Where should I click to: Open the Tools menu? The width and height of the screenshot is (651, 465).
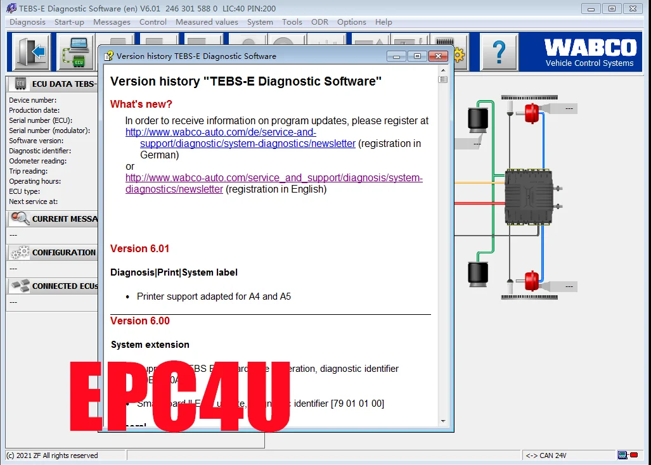coord(292,22)
